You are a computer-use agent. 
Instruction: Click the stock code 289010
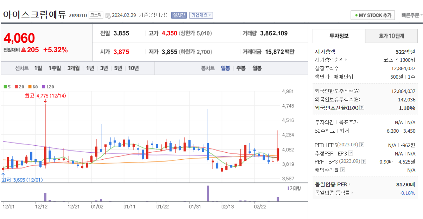(78, 15)
